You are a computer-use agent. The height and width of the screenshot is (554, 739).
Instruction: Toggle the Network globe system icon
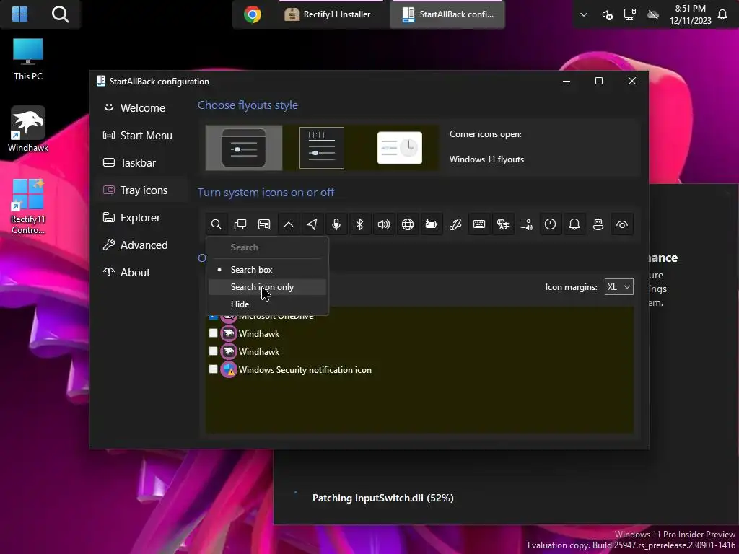click(408, 224)
